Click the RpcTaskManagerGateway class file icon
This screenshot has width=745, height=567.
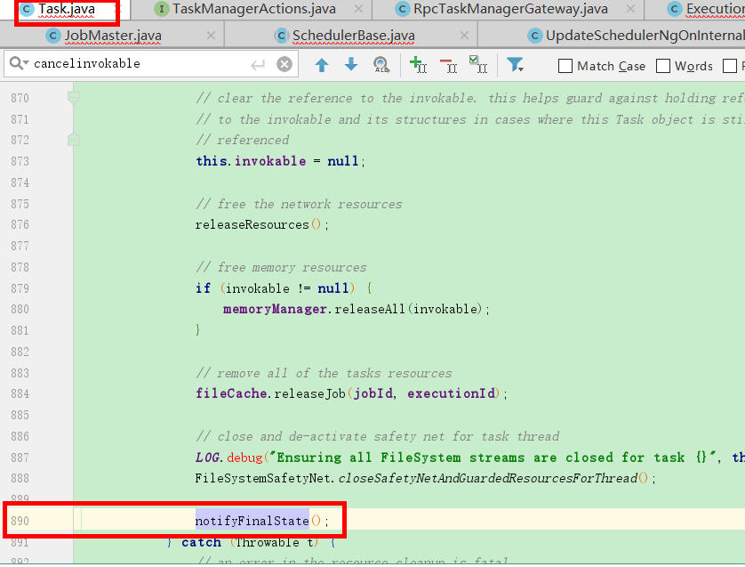403,9
